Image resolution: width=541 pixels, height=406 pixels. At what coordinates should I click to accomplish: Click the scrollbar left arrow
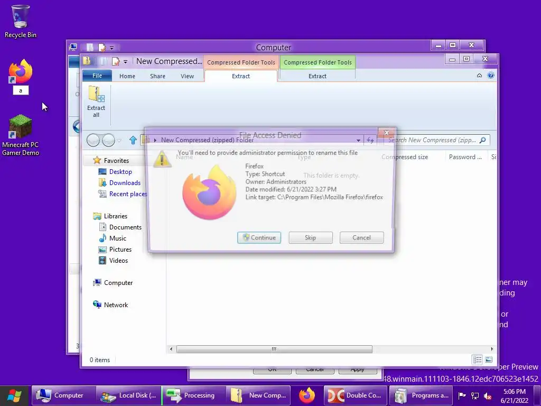tap(171, 349)
